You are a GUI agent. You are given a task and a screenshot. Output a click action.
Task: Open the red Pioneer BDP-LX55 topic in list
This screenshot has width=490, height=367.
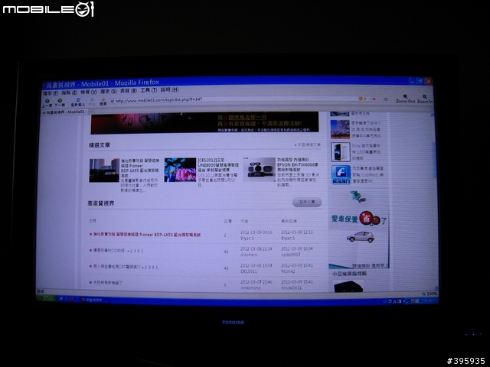pyautogui.click(x=147, y=235)
